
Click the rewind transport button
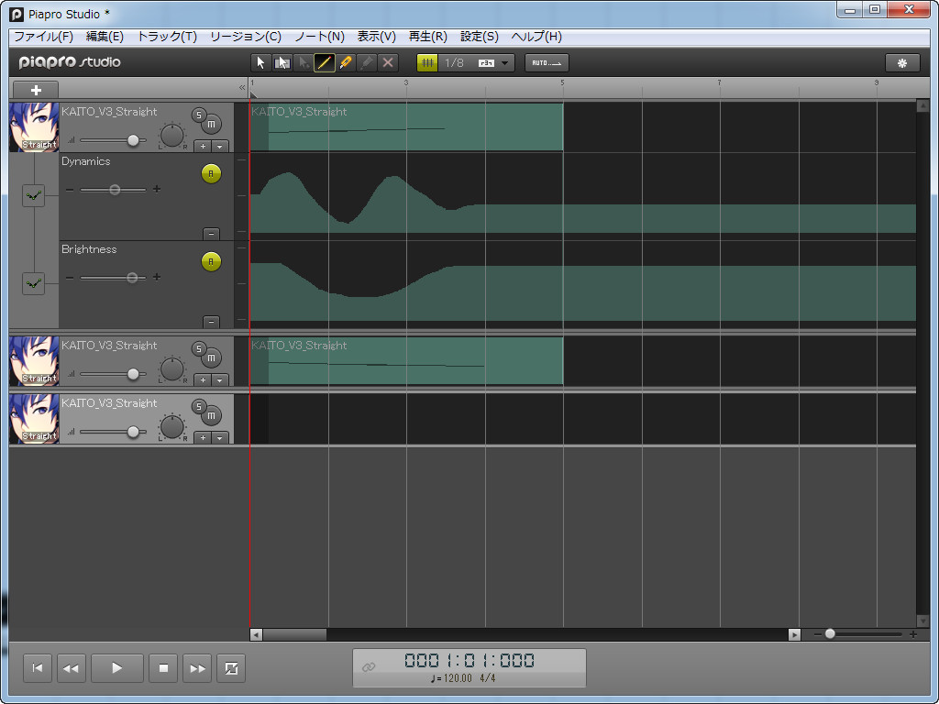click(x=71, y=668)
